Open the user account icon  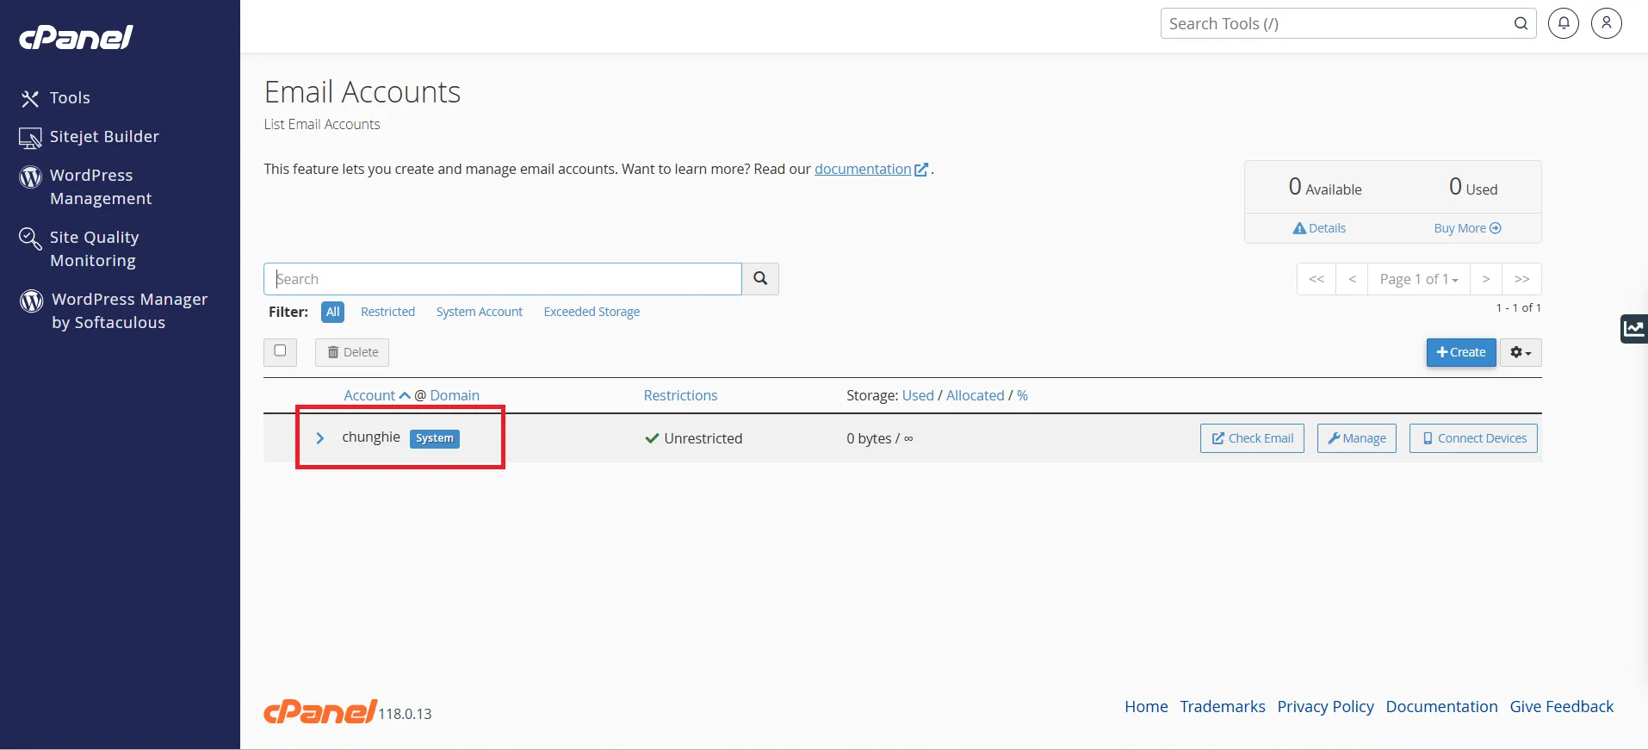tap(1606, 23)
